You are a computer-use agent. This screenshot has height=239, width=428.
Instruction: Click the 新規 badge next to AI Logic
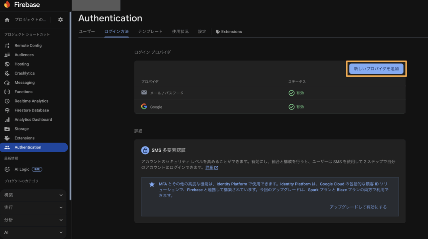click(37, 169)
